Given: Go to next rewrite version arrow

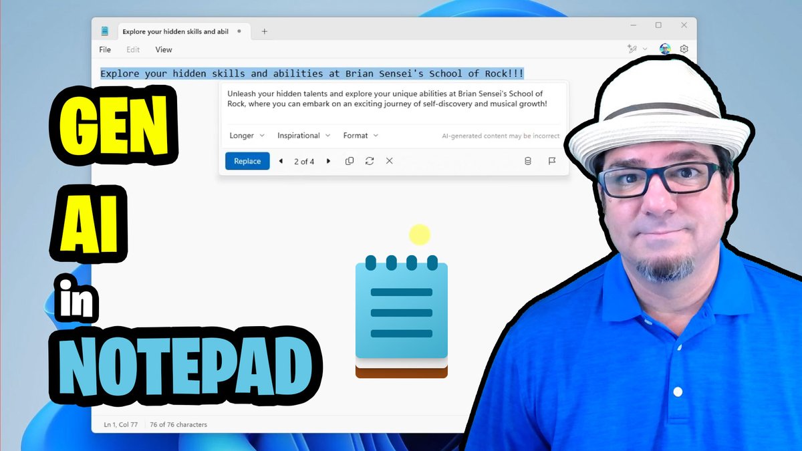Looking at the screenshot, I should 328,161.
